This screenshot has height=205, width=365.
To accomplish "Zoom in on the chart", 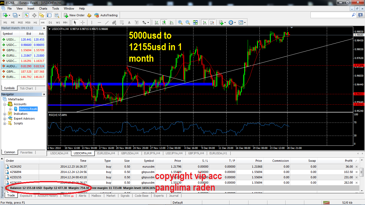I will coord(180,22).
